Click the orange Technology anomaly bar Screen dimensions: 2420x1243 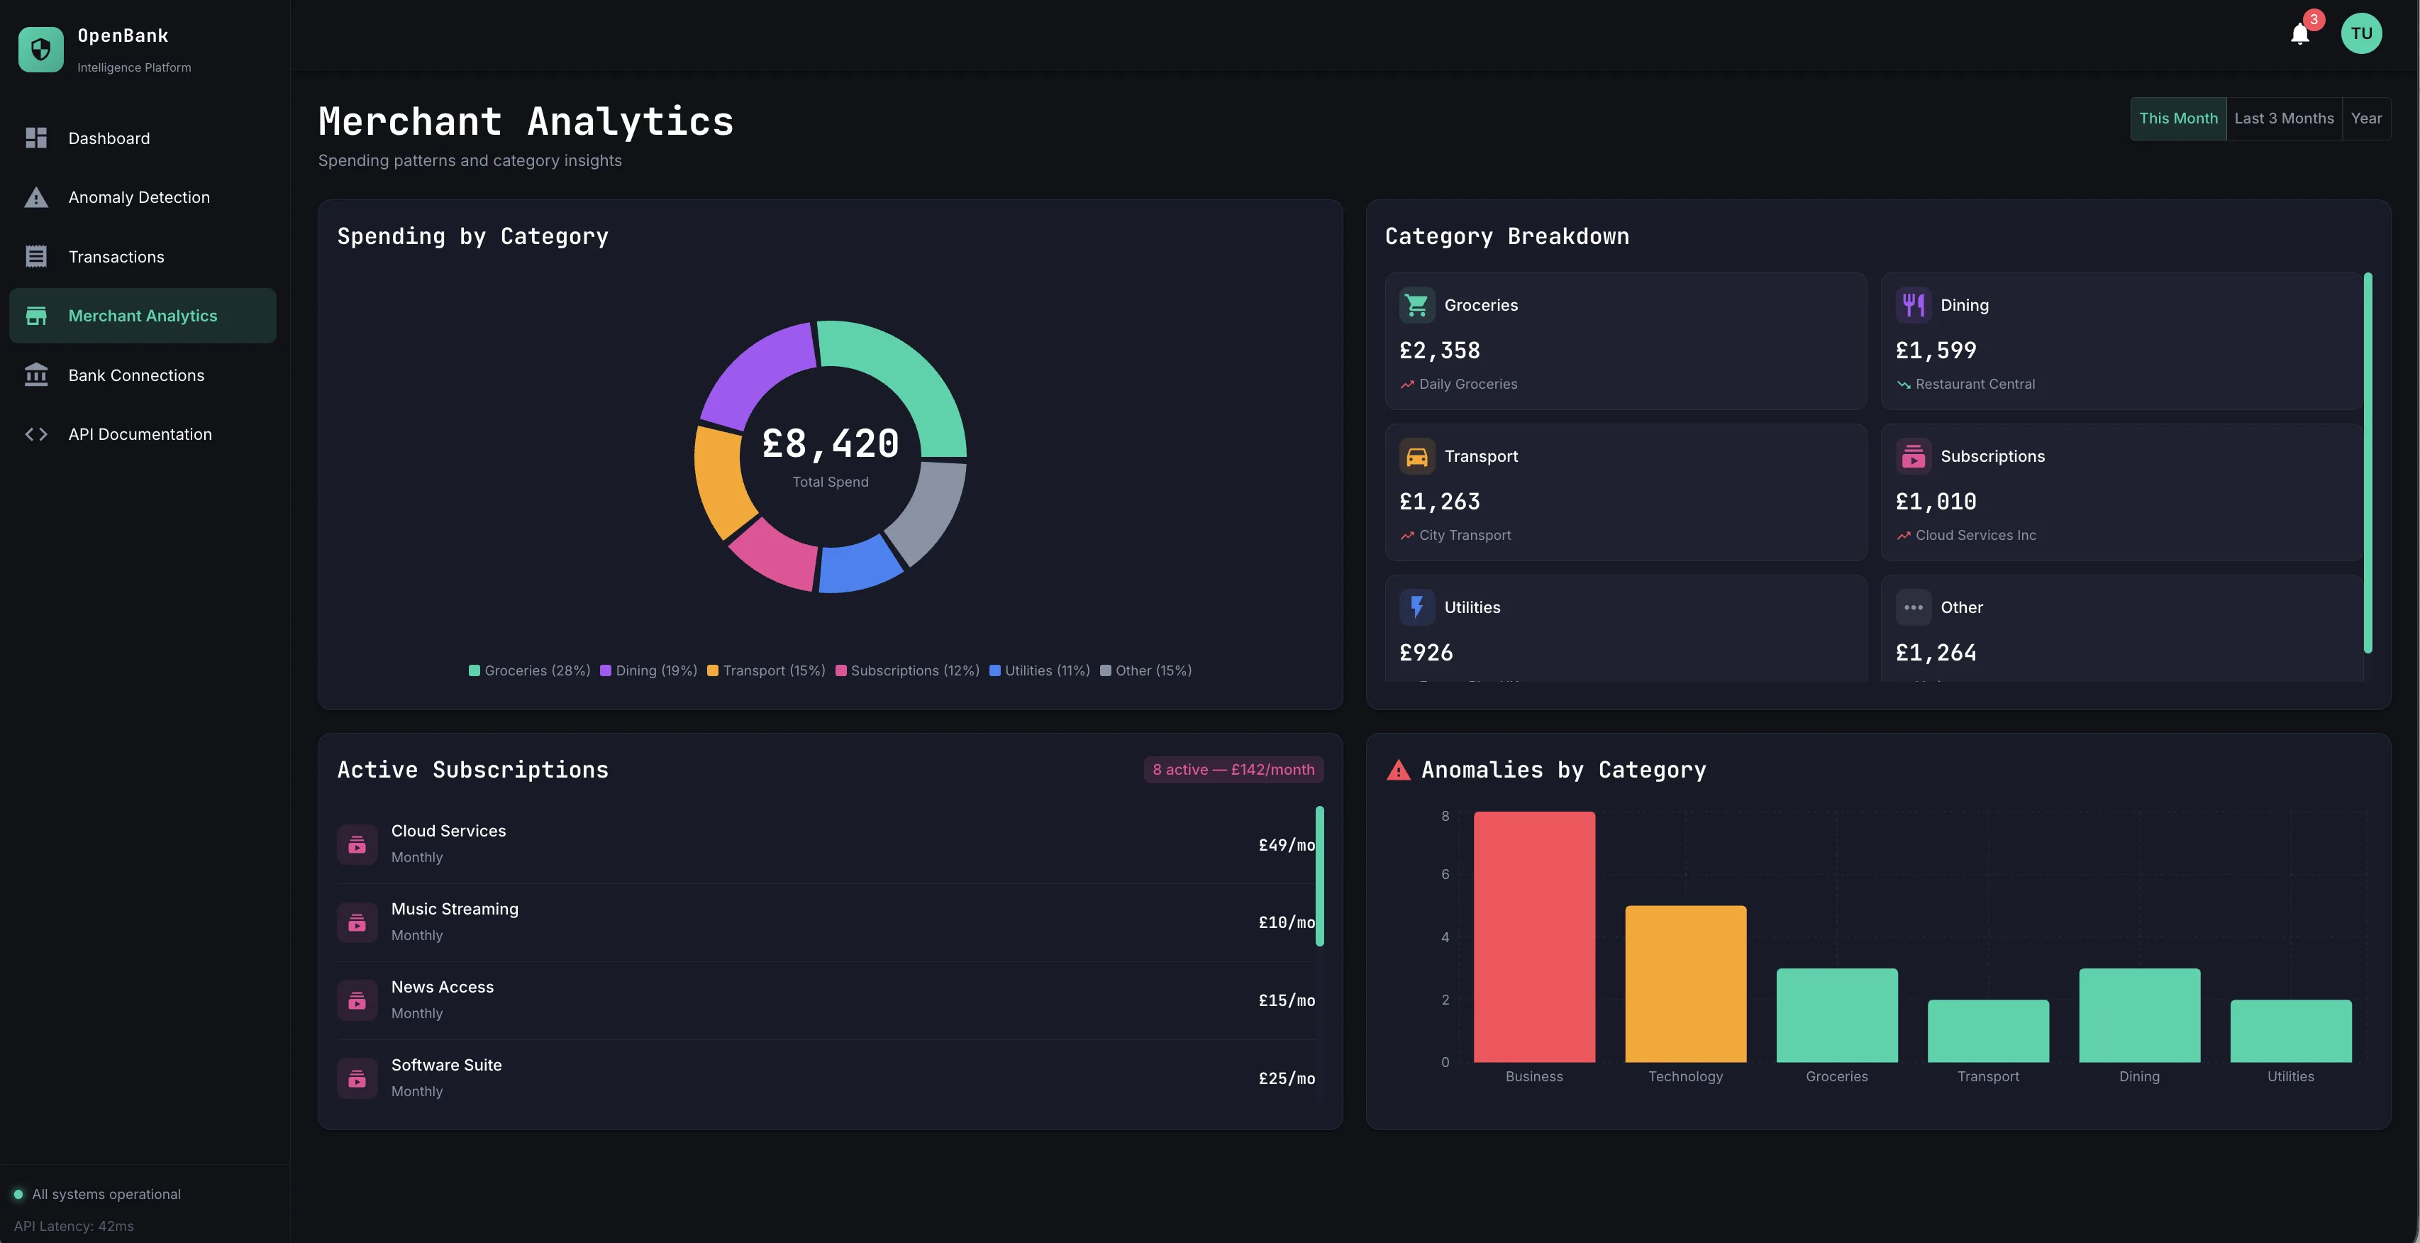[x=1685, y=984]
